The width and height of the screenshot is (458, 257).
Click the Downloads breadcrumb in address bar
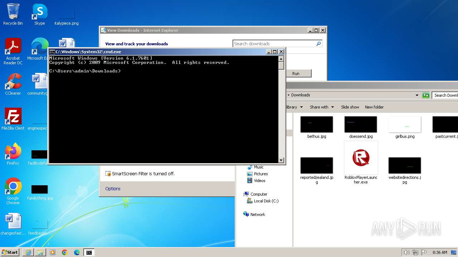pos(301,95)
